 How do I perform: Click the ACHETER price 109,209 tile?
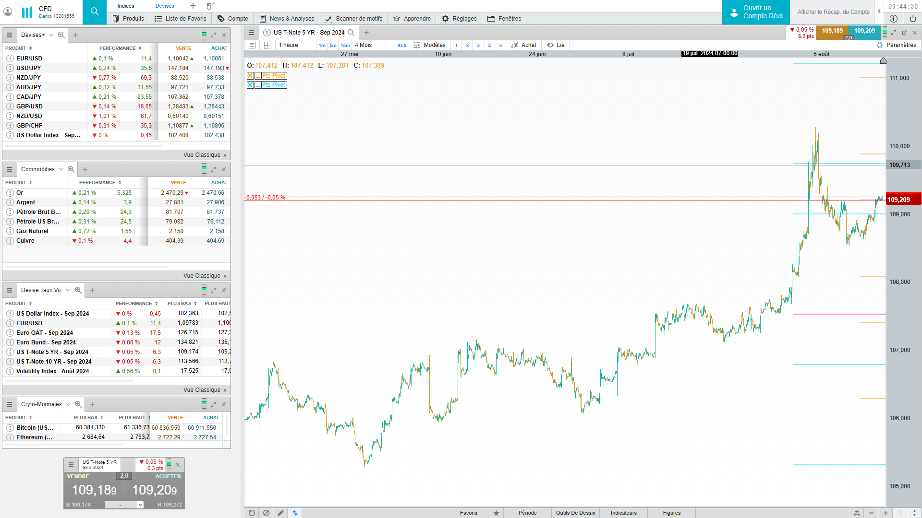[155, 490]
